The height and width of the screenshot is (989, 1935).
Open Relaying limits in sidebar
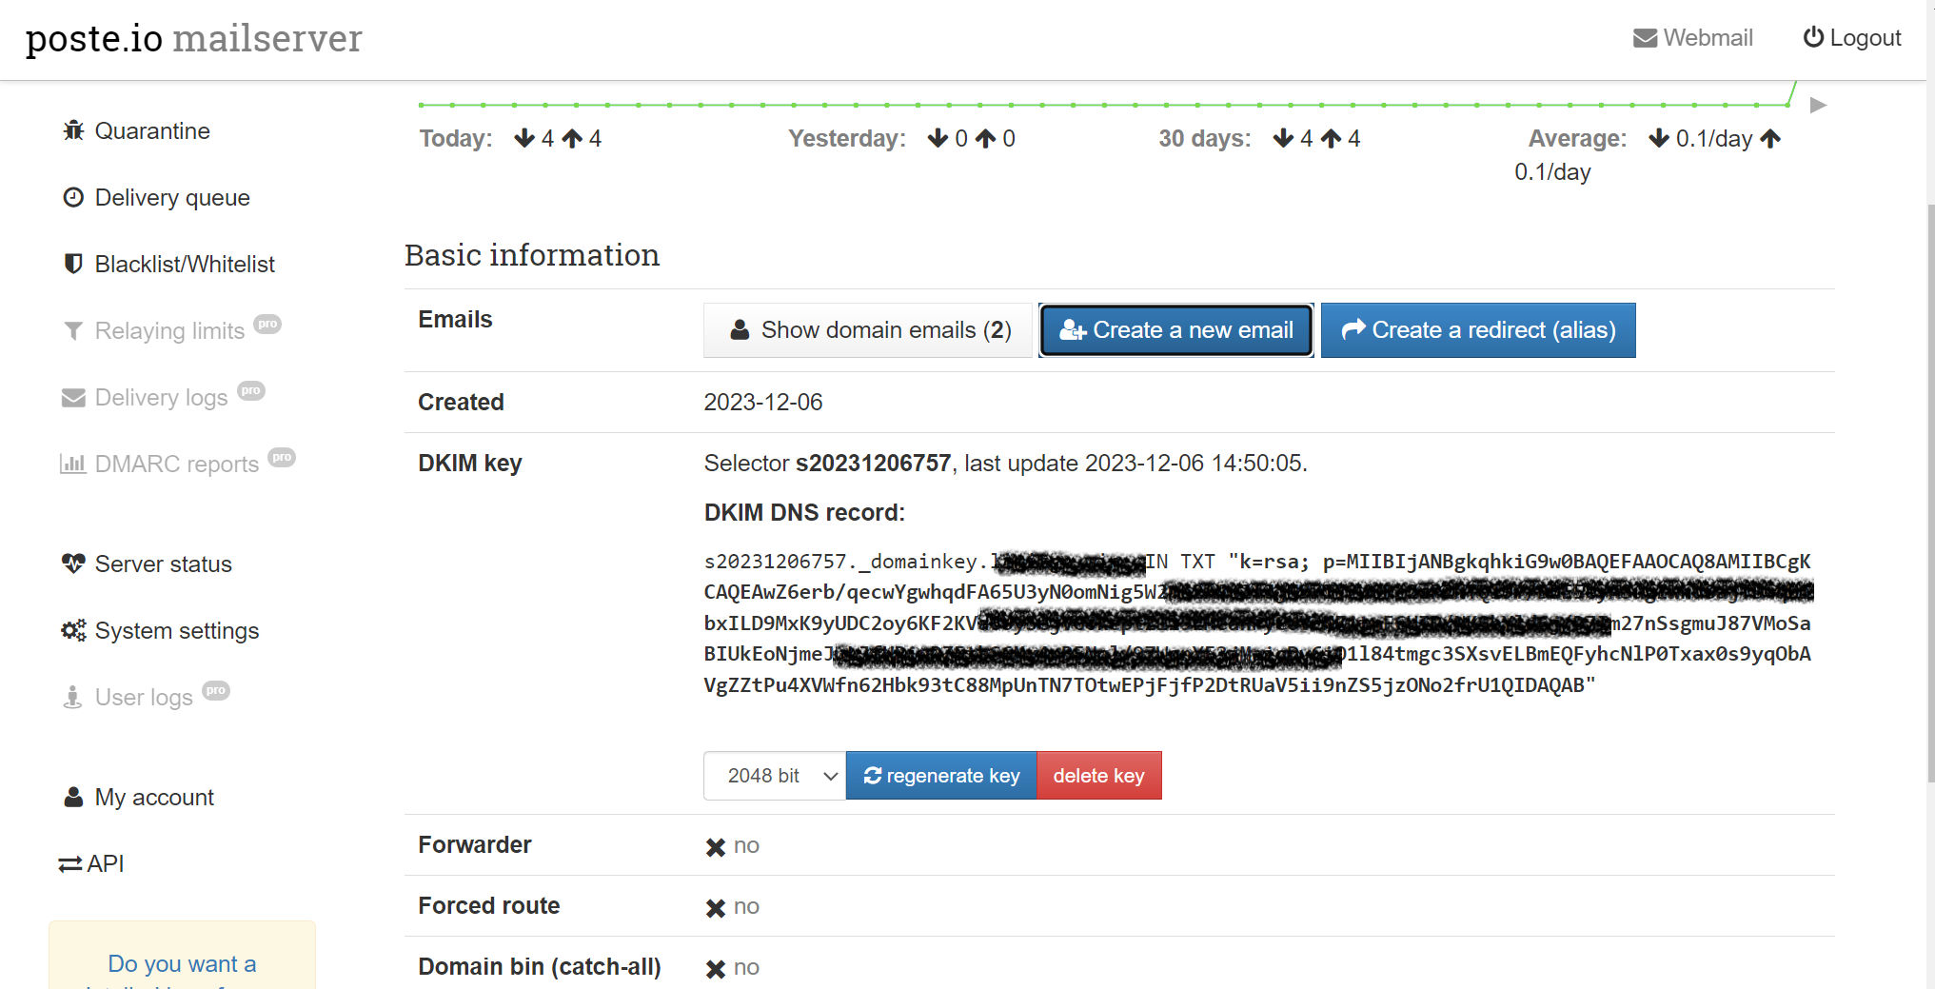coord(169,330)
